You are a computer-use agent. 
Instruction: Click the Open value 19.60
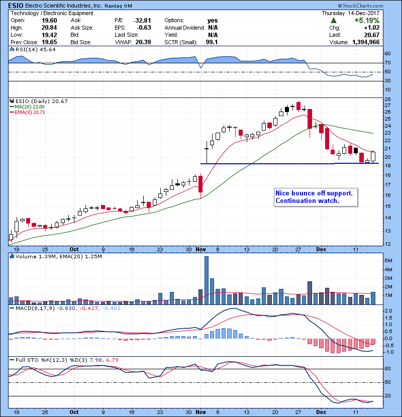pos(49,21)
